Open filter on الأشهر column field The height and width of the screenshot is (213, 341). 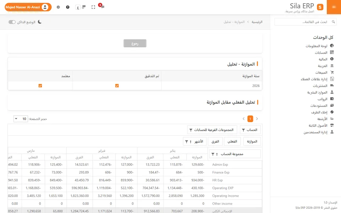click(x=186, y=142)
